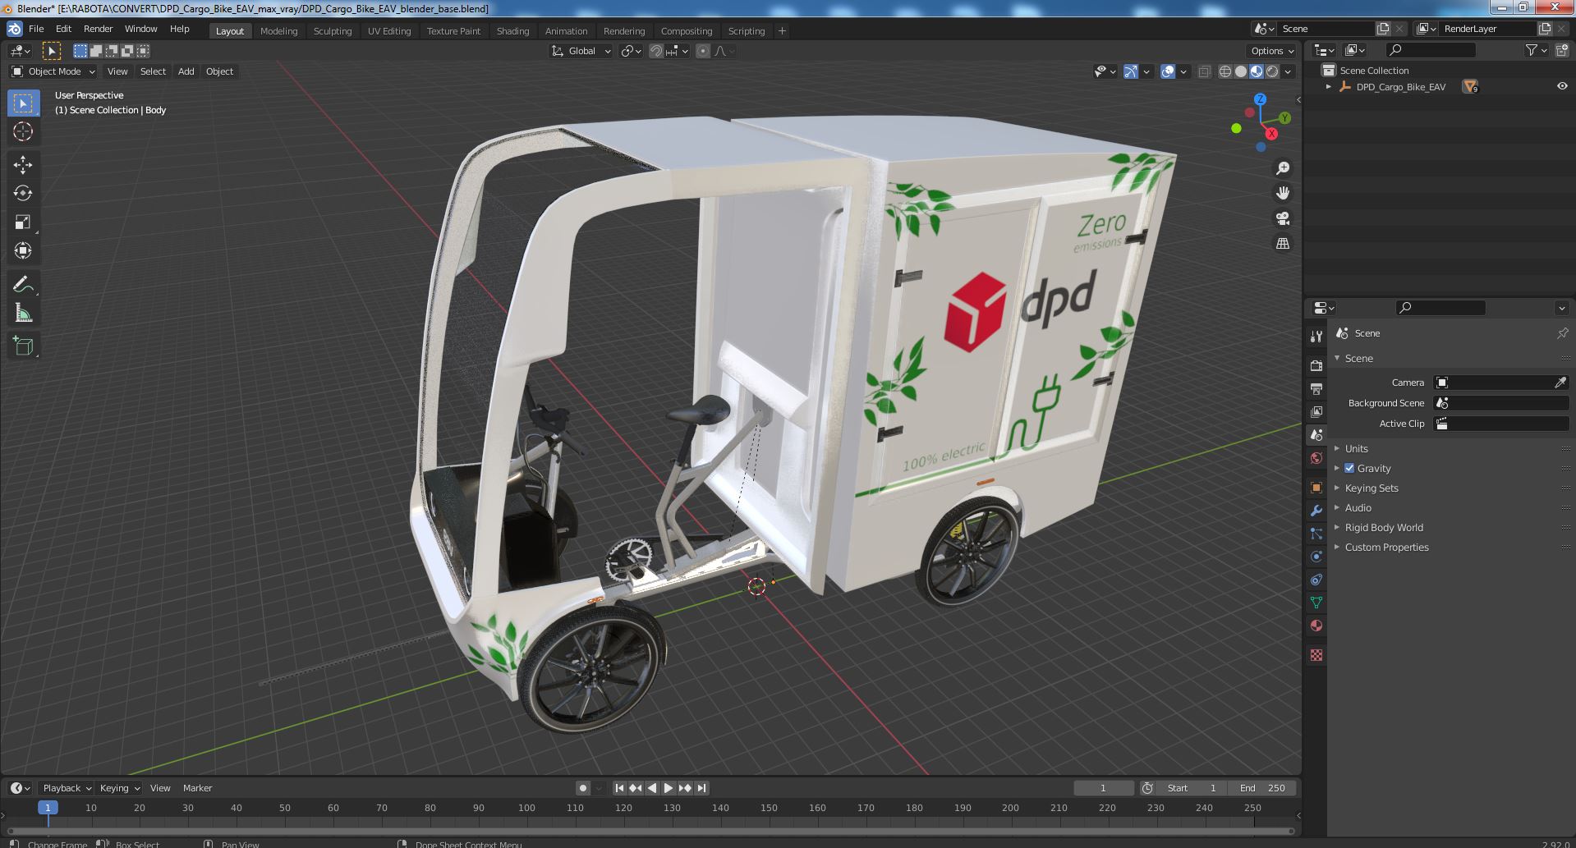Open the View Layer properties tab
Viewport: 1576px width, 848px height.
click(x=1316, y=411)
